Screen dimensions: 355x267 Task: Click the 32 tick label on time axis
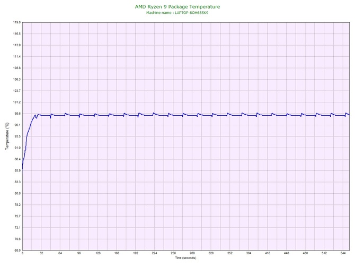click(41, 253)
